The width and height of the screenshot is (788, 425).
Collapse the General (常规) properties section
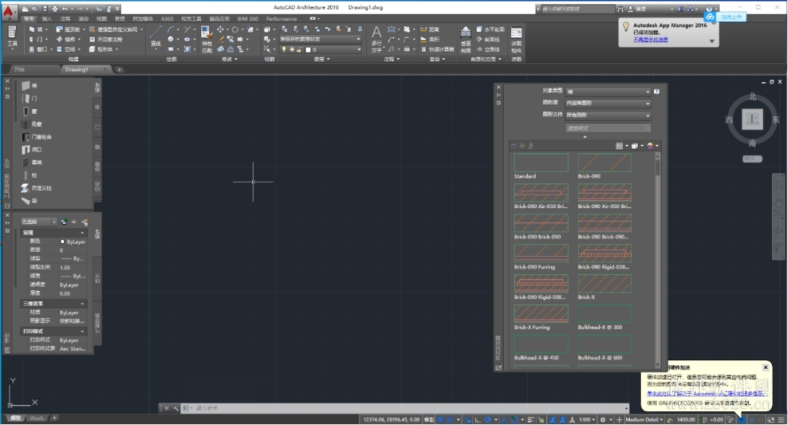click(82, 233)
